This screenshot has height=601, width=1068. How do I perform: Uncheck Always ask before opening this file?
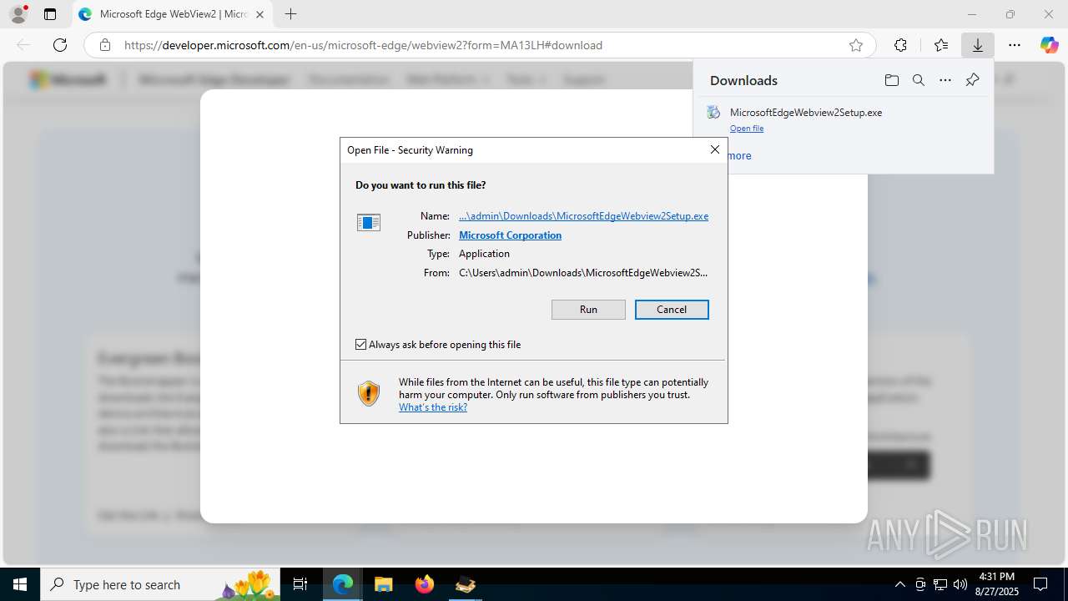[x=361, y=345]
